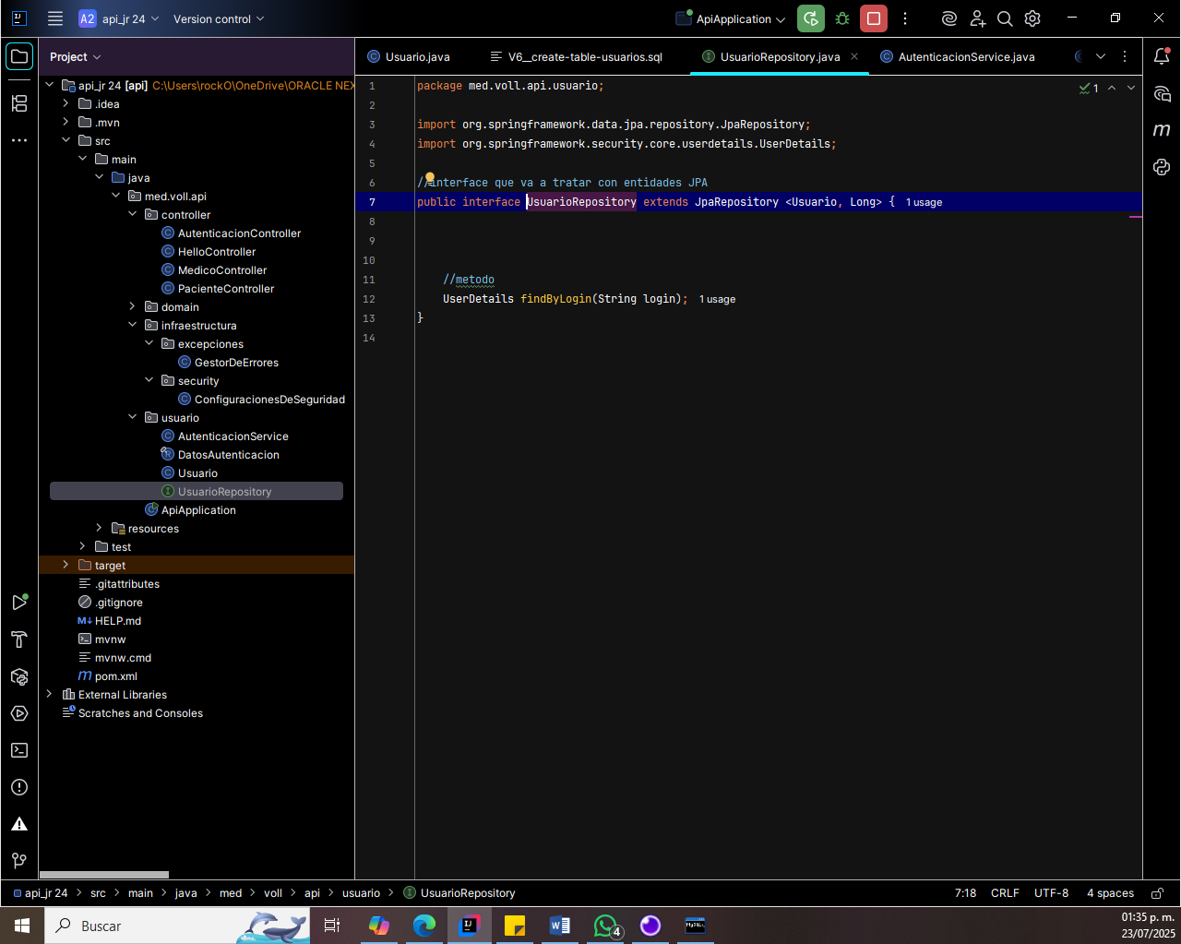
Task: Open the Version control dropdown
Action: [x=219, y=18]
